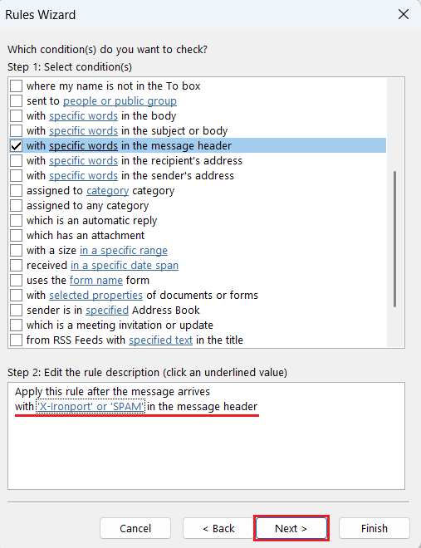Open the 'form name' link
The image size is (421, 548).
pyautogui.click(x=96, y=281)
